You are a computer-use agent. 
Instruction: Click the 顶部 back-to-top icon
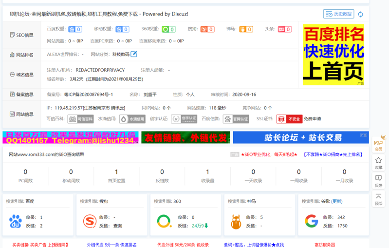(x=379, y=199)
